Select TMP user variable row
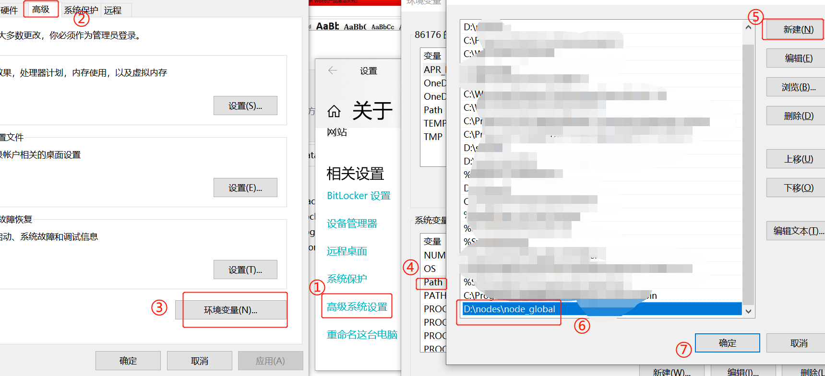The width and height of the screenshot is (825, 376). click(433, 137)
